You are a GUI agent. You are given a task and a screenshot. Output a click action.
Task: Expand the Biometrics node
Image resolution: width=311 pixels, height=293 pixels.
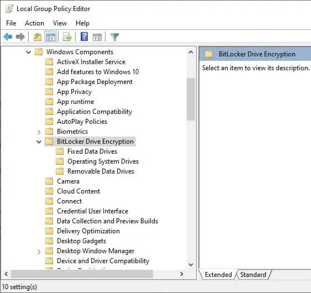[x=39, y=132]
